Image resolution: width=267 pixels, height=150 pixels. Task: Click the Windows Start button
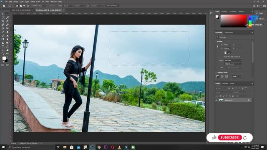pyautogui.click(x=3, y=147)
